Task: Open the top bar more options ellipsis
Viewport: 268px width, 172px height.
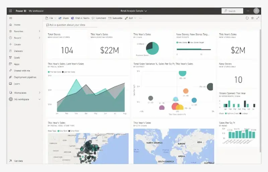Action: [248, 11]
